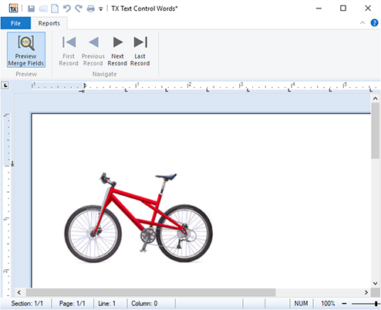Click the zoom slider handle
This screenshot has height=310, width=381.
click(376, 304)
